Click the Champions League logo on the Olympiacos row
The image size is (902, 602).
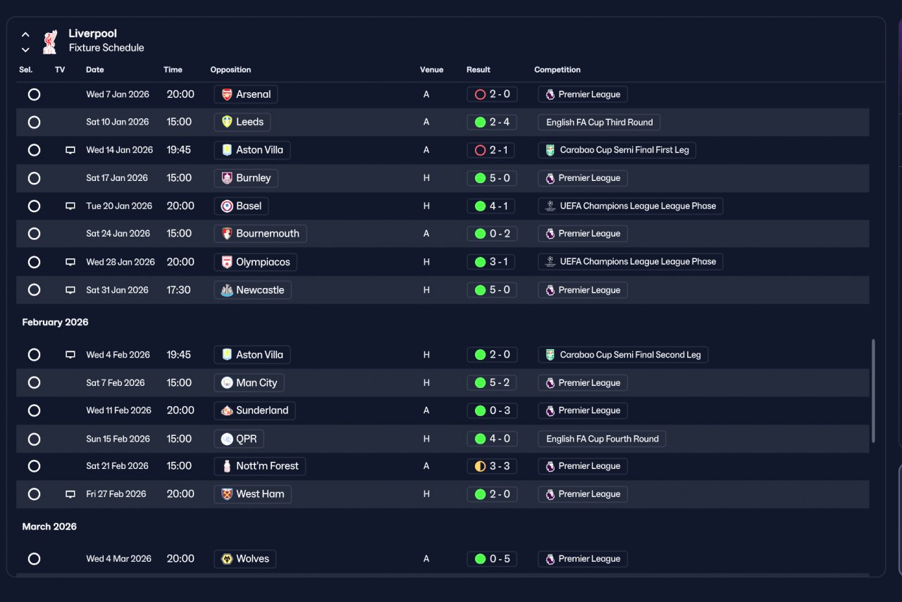[x=550, y=262]
